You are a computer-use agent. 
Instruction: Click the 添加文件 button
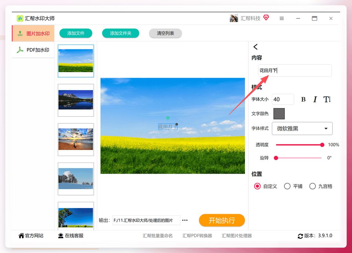click(76, 33)
